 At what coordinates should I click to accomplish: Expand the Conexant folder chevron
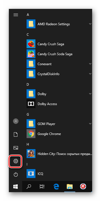click(x=90, y=64)
